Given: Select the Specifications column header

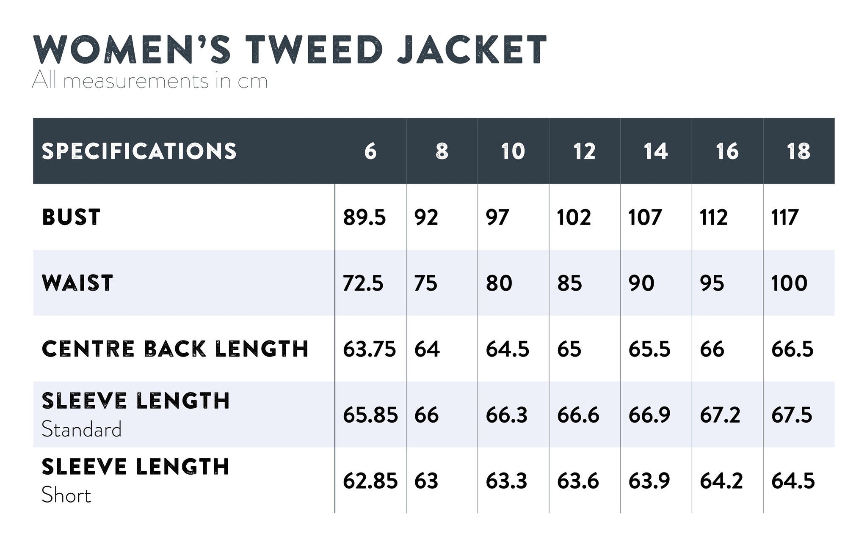Looking at the screenshot, I should pyautogui.click(x=139, y=151).
